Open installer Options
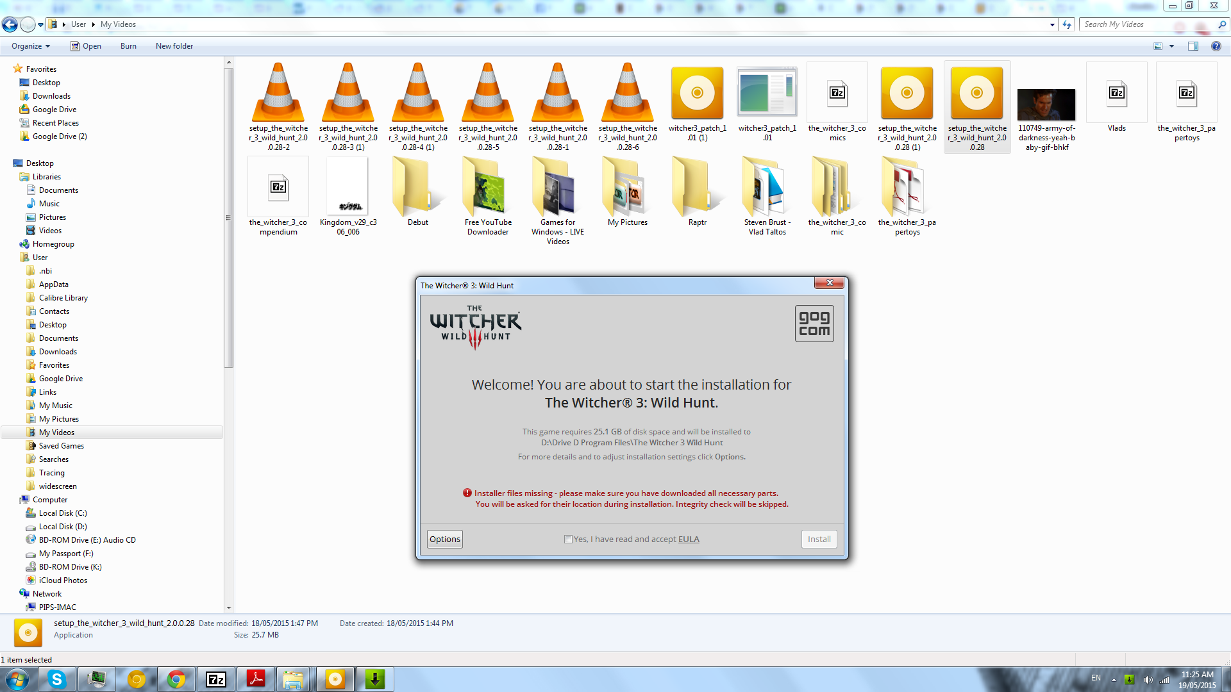Image resolution: width=1231 pixels, height=692 pixels. click(445, 540)
